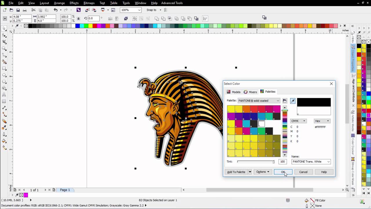Click the add page icon after page arrows

point(54,190)
